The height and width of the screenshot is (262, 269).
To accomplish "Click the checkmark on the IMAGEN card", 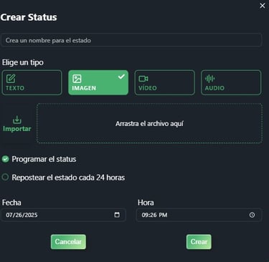I will point(121,77).
